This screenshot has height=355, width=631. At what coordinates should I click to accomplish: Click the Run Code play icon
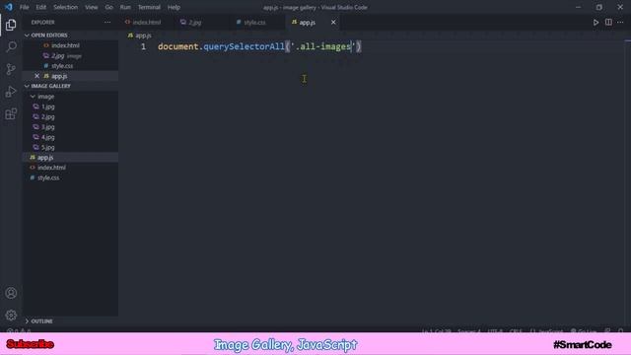click(596, 23)
